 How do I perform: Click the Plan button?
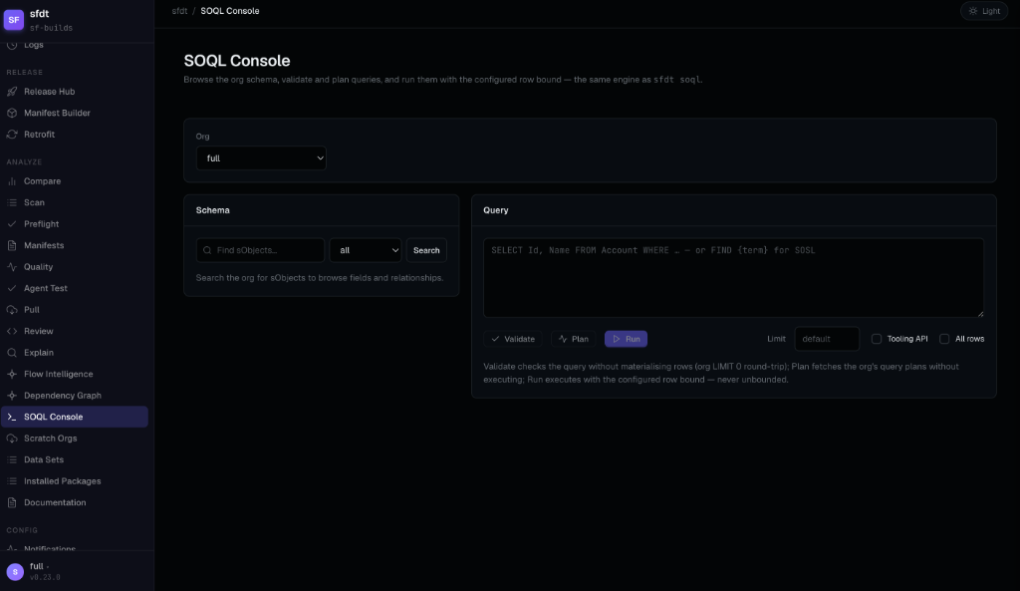click(x=574, y=339)
